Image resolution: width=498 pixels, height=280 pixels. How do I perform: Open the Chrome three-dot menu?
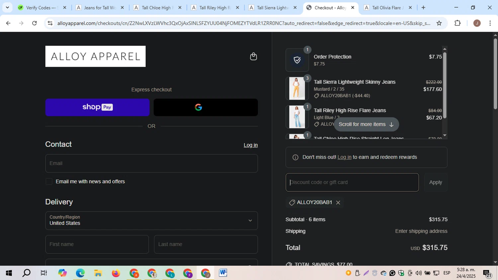(490, 23)
